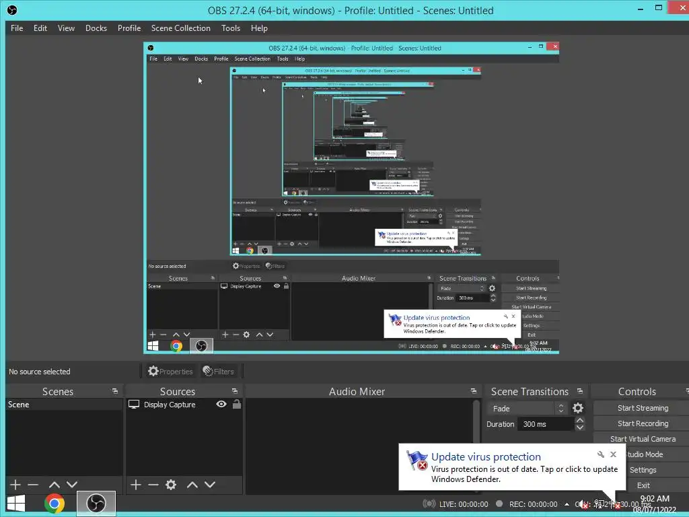Image resolution: width=689 pixels, height=517 pixels.
Task: Click the Properties gear button
Action: 170,372
